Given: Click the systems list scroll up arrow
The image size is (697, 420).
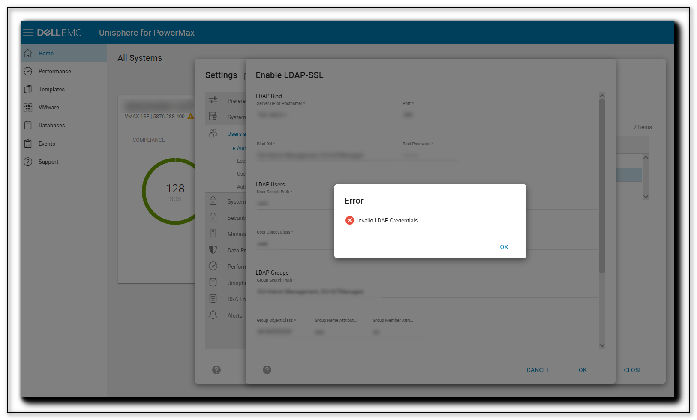Looking at the screenshot, I should click(x=646, y=157).
